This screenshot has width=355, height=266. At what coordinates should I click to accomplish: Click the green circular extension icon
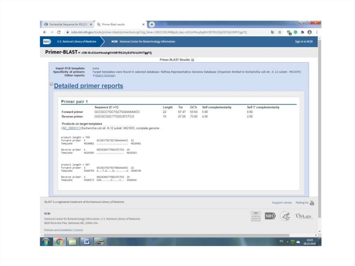295,32
